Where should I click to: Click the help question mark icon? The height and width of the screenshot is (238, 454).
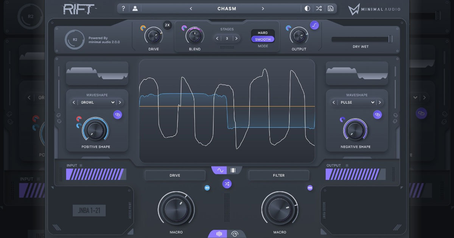(123, 9)
